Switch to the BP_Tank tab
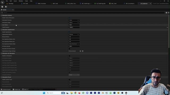The image size is (170, 95). 25,3
